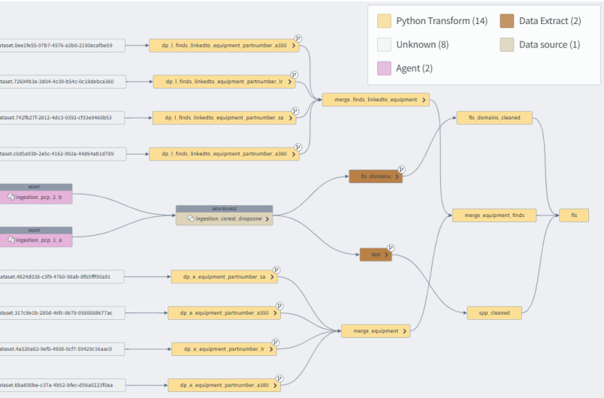Expand the merge_finds_linkedto_equipment node chevron
The image size is (604, 398).
pos(424,99)
